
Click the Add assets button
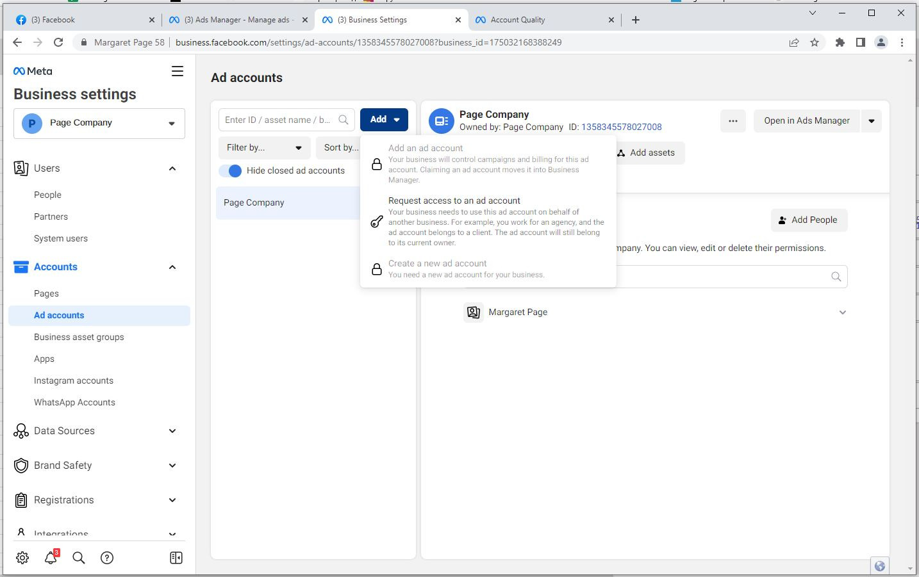(x=646, y=153)
